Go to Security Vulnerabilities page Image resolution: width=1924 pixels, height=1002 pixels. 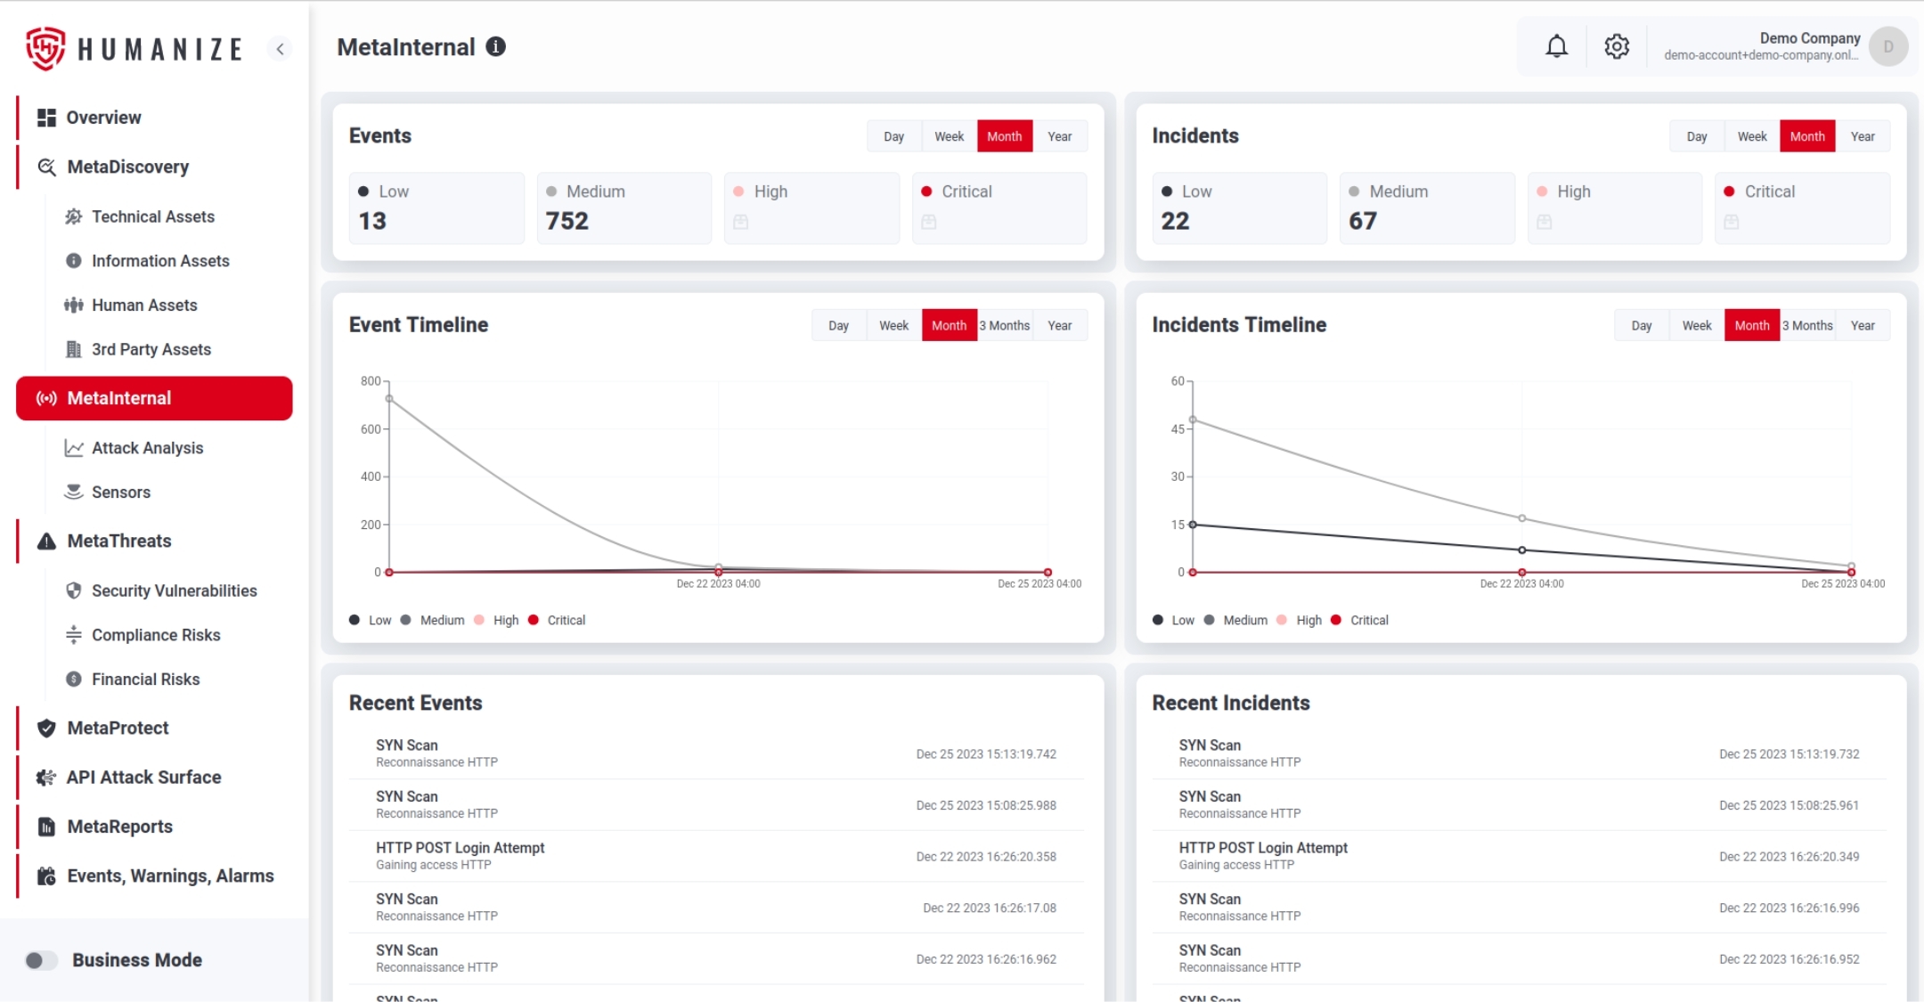pyautogui.click(x=175, y=591)
